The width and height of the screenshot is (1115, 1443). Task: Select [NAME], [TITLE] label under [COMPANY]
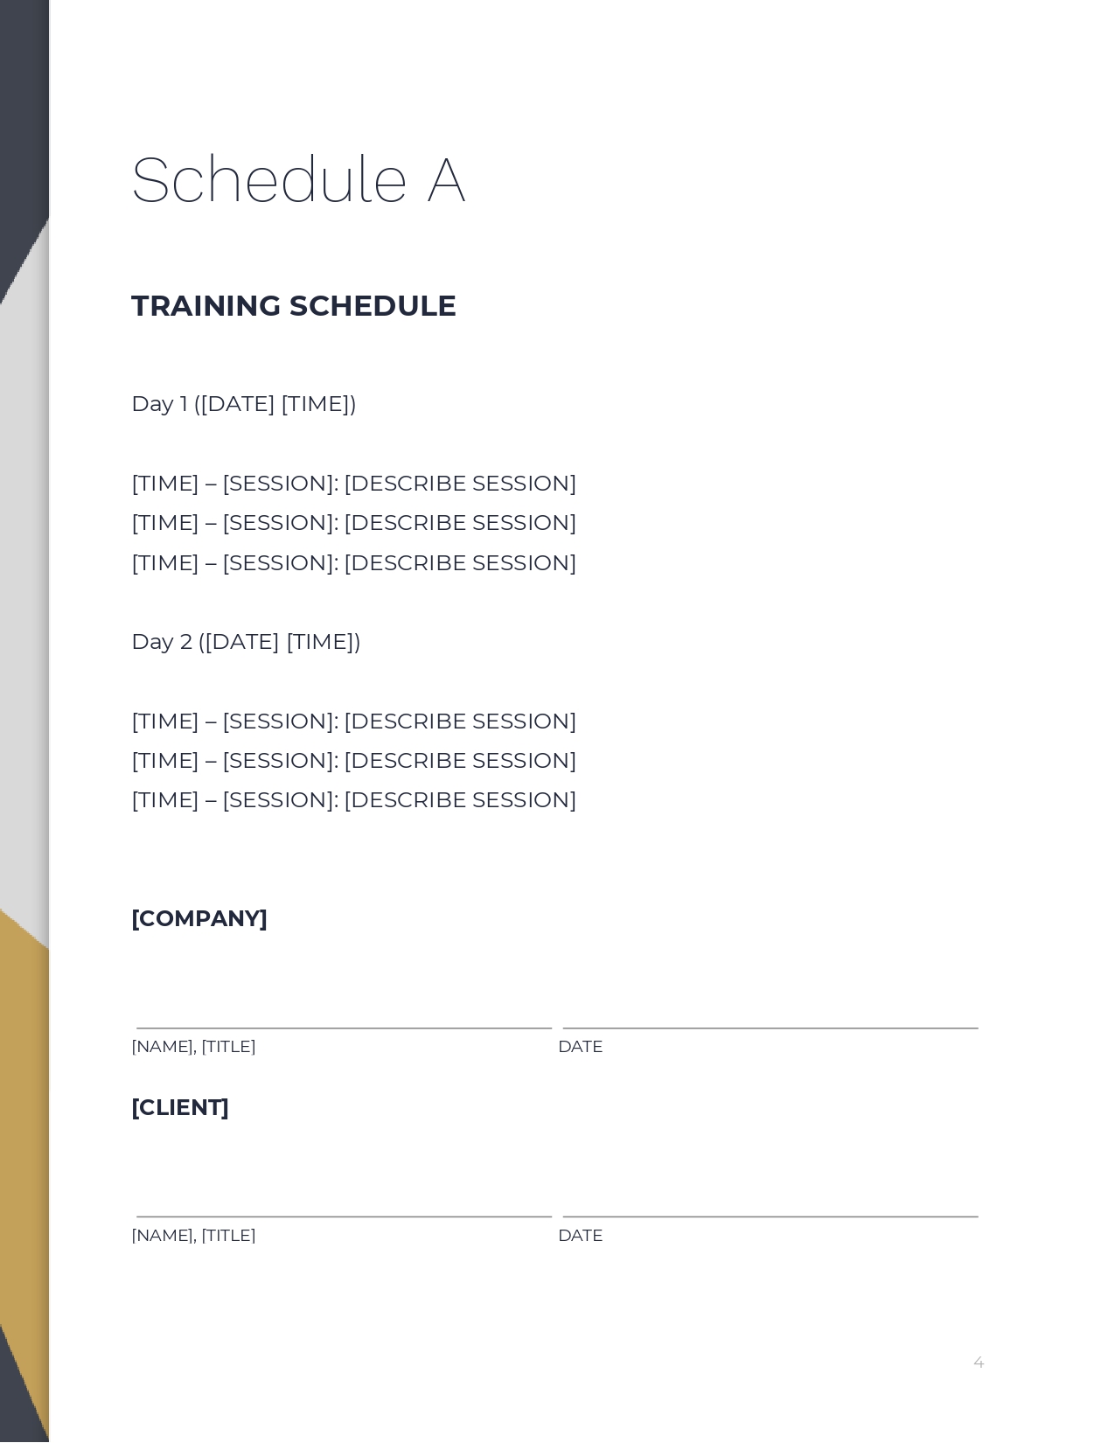click(193, 1047)
